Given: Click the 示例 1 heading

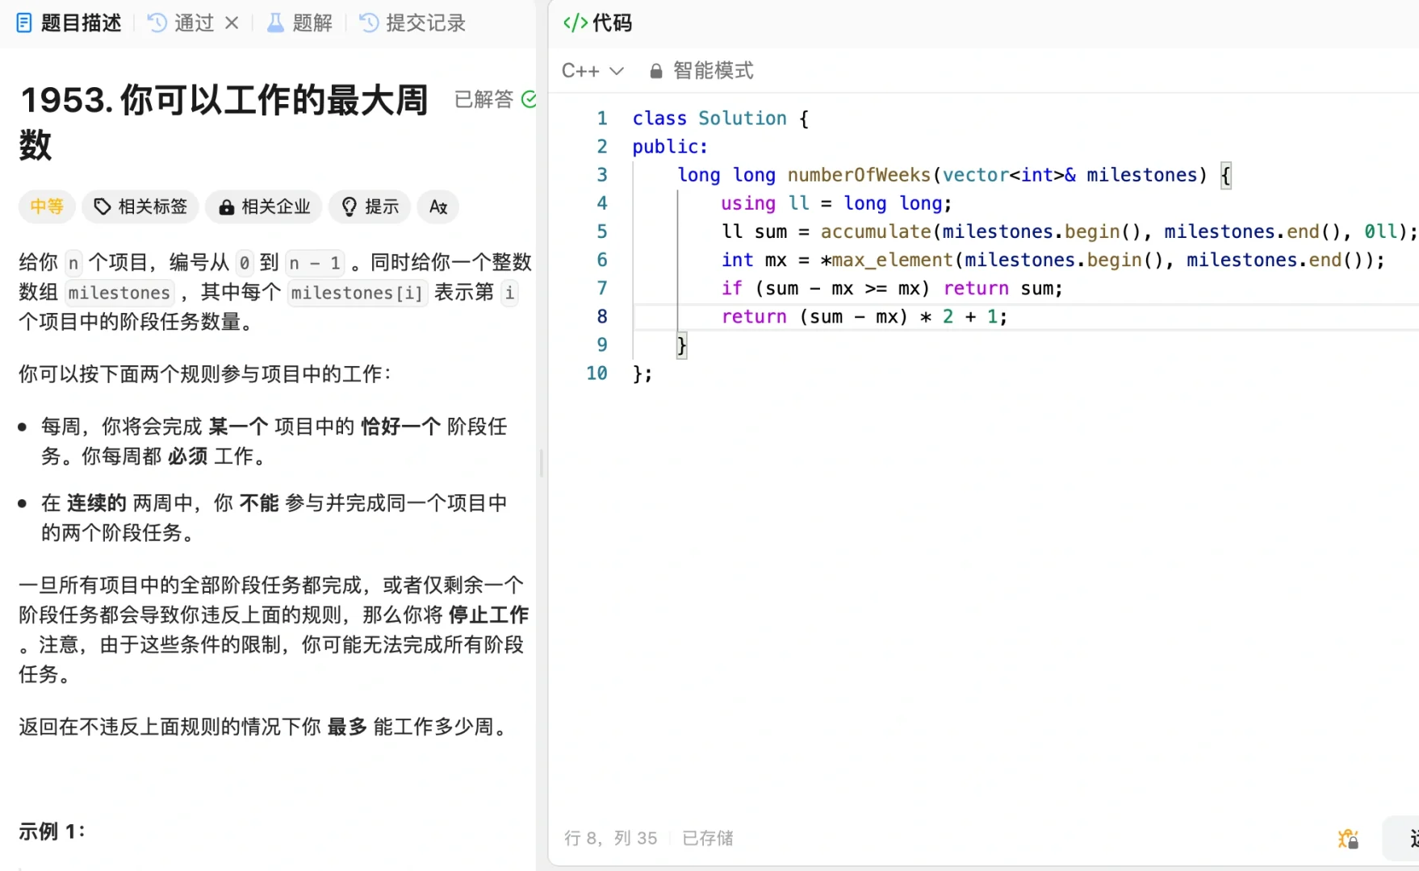Looking at the screenshot, I should point(52,831).
